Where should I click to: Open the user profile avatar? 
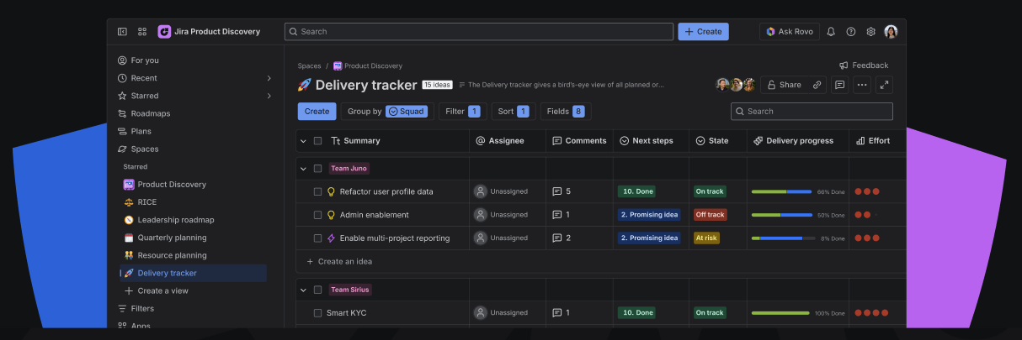point(891,32)
